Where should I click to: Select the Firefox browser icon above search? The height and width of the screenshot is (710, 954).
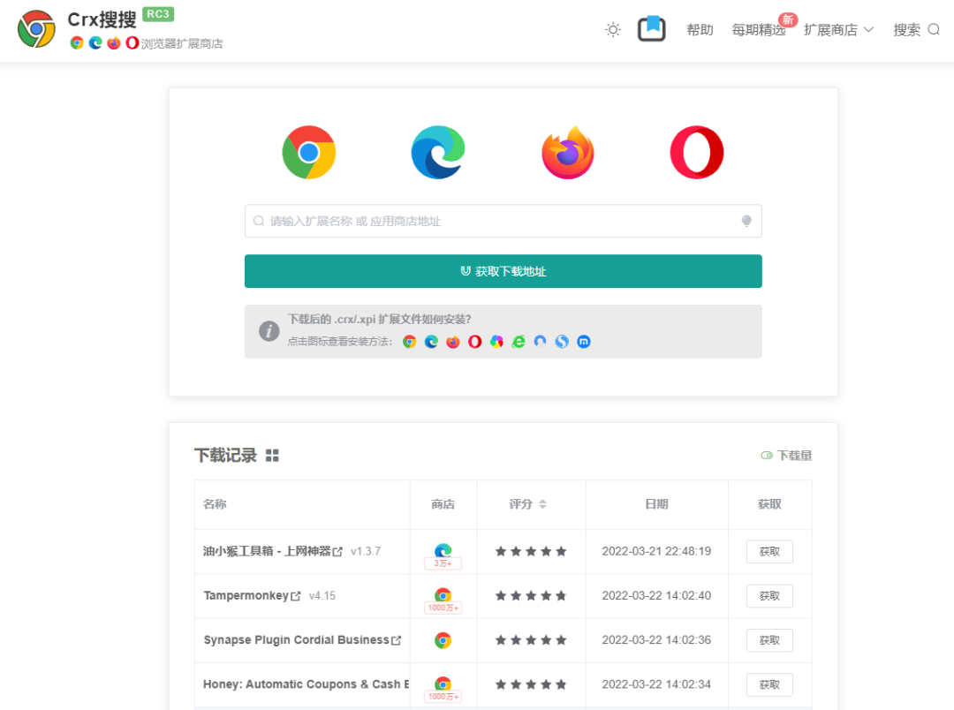pos(568,152)
